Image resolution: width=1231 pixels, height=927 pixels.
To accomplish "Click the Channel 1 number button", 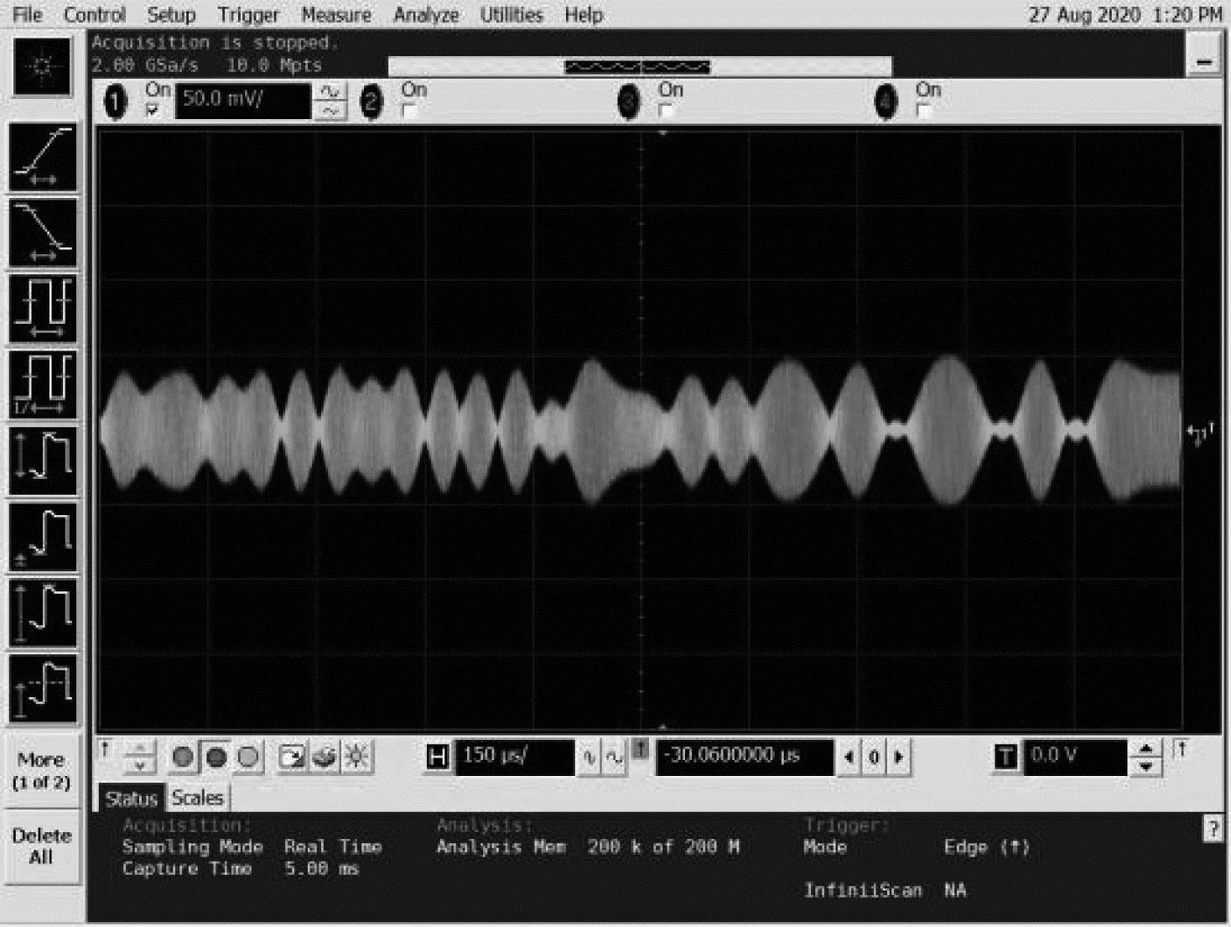I will [x=116, y=102].
